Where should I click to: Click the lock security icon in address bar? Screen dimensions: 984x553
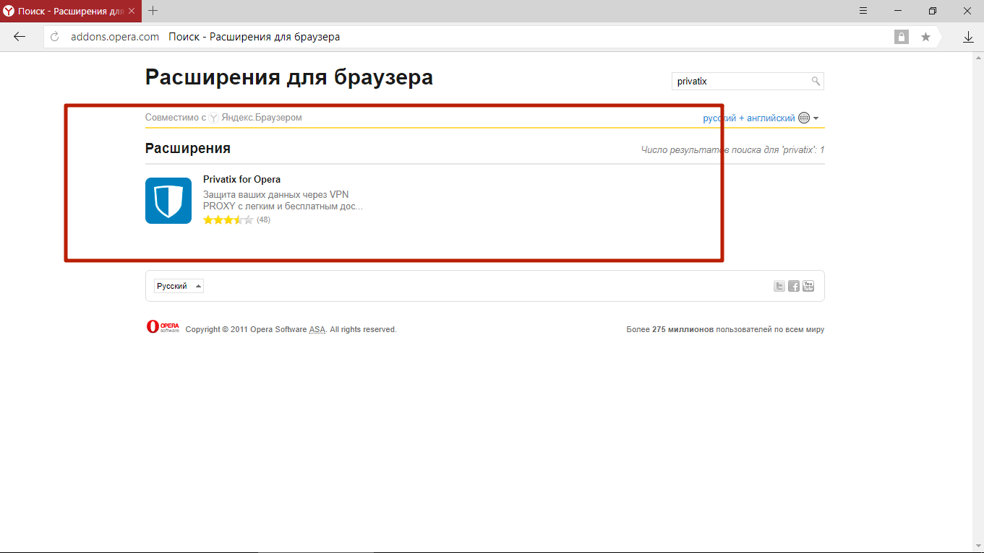point(902,37)
